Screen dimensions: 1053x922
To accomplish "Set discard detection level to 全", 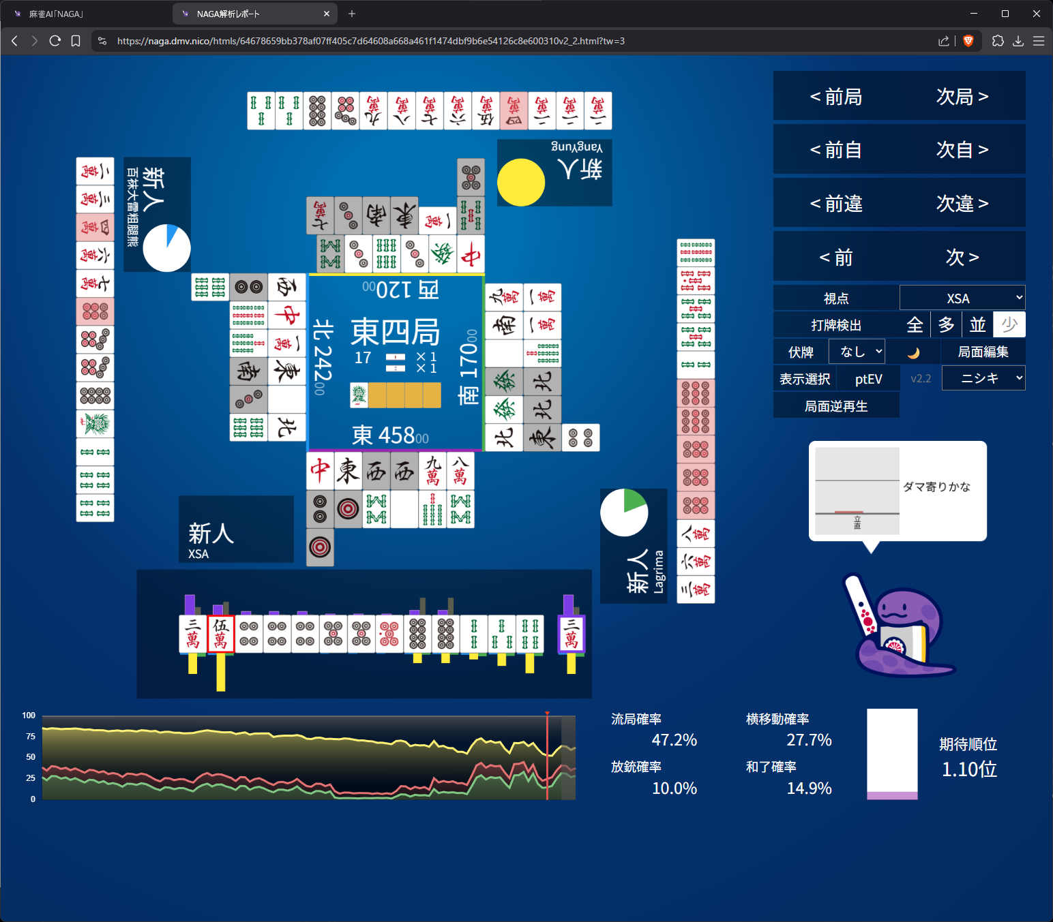I will pyautogui.click(x=915, y=325).
